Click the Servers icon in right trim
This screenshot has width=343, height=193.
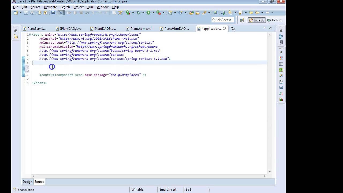[x=281, y=70]
